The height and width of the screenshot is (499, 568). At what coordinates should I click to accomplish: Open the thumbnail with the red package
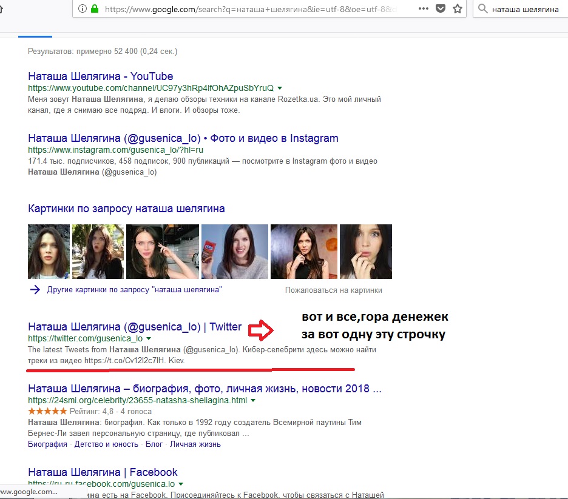(235, 252)
